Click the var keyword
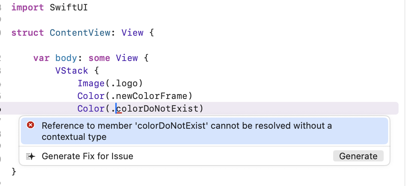This screenshot has width=406, height=186. click(41, 58)
